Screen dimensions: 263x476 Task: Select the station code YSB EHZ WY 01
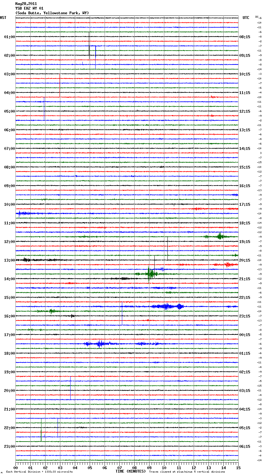click(29, 8)
